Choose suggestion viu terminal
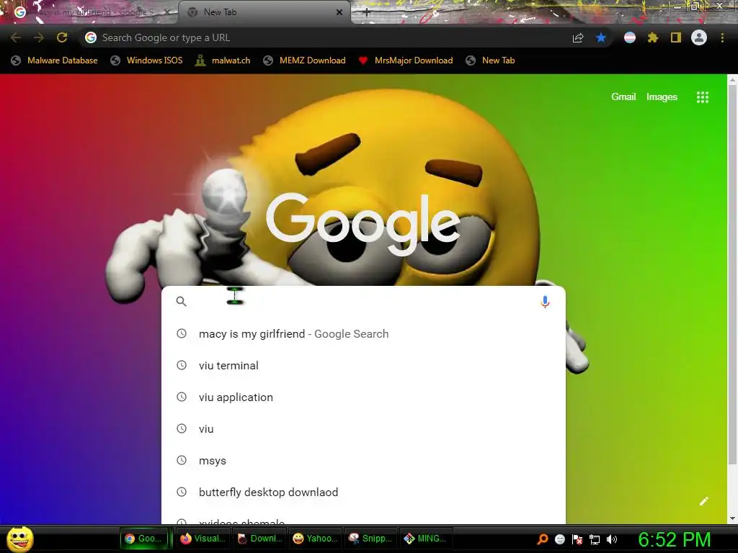 pyautogui.click(x=363, y=365)
